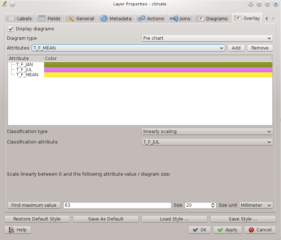Click the Labels tab icon
The width and height of the screenshot is (281, 240).
pos(12,18)
